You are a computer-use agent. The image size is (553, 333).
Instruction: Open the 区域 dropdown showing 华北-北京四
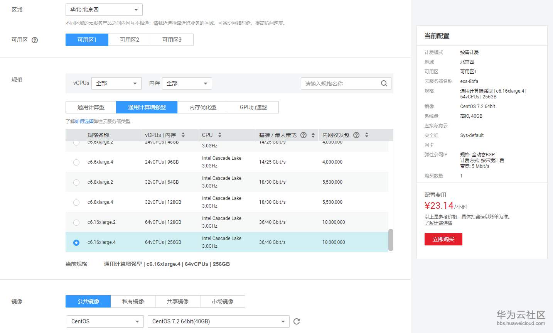104,10
